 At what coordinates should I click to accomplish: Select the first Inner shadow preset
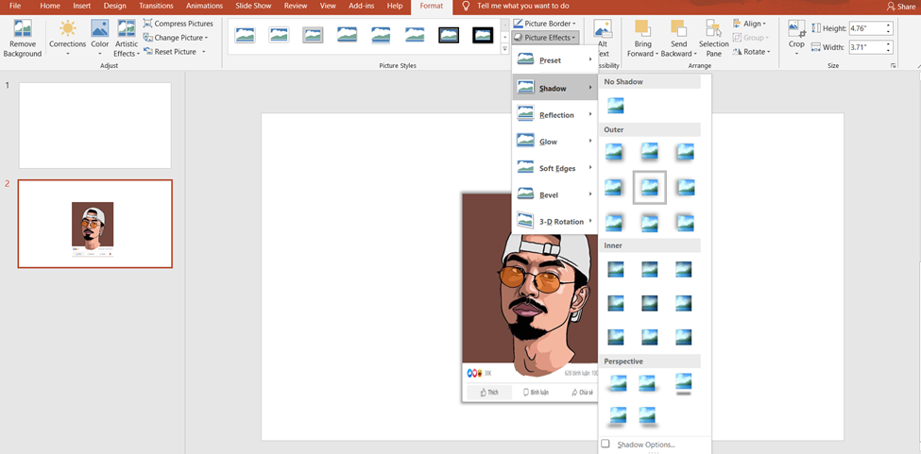616,269
